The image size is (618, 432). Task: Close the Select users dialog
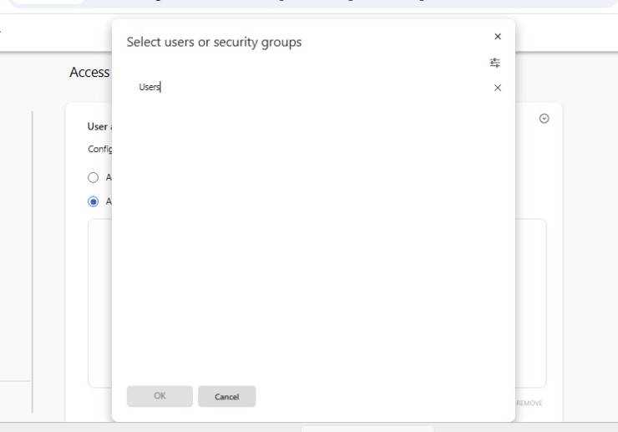(x=498, y=36)
